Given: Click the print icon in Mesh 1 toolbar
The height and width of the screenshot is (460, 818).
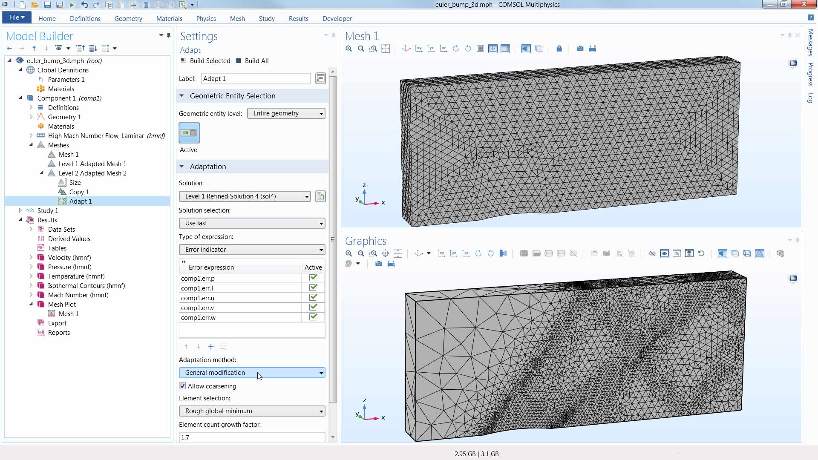Looking at the screenshot, I should tap(592, 49).
